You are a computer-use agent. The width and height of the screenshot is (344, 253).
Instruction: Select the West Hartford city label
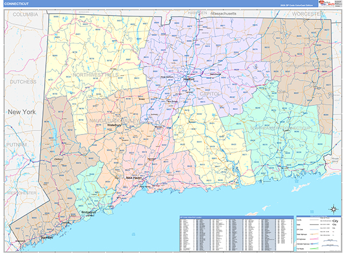[167, 77]
